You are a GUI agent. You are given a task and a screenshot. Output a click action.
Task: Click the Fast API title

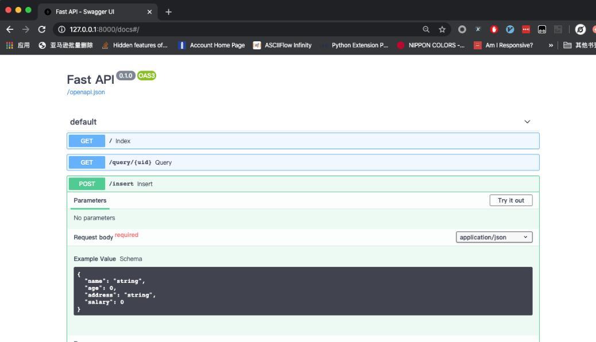point(91,79)
